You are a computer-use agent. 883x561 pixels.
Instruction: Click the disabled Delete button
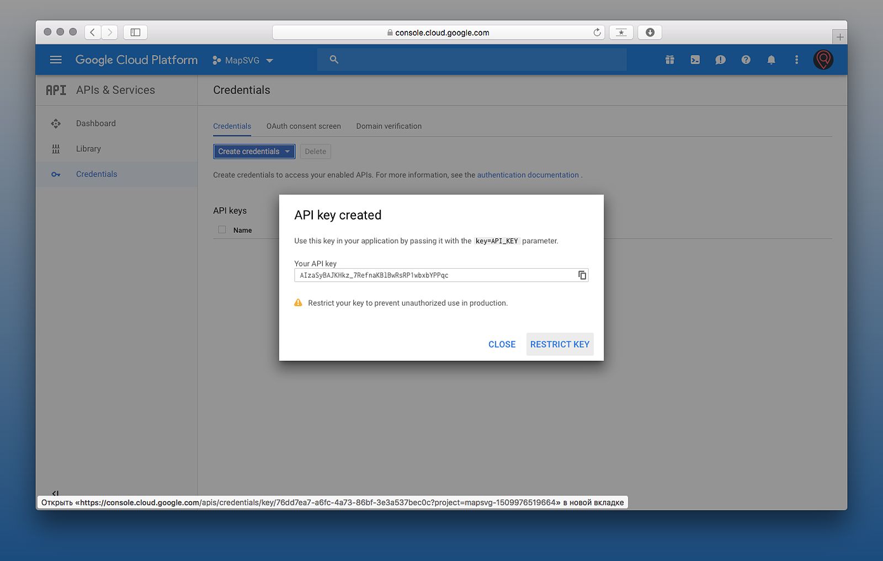[x=316, y=152]
